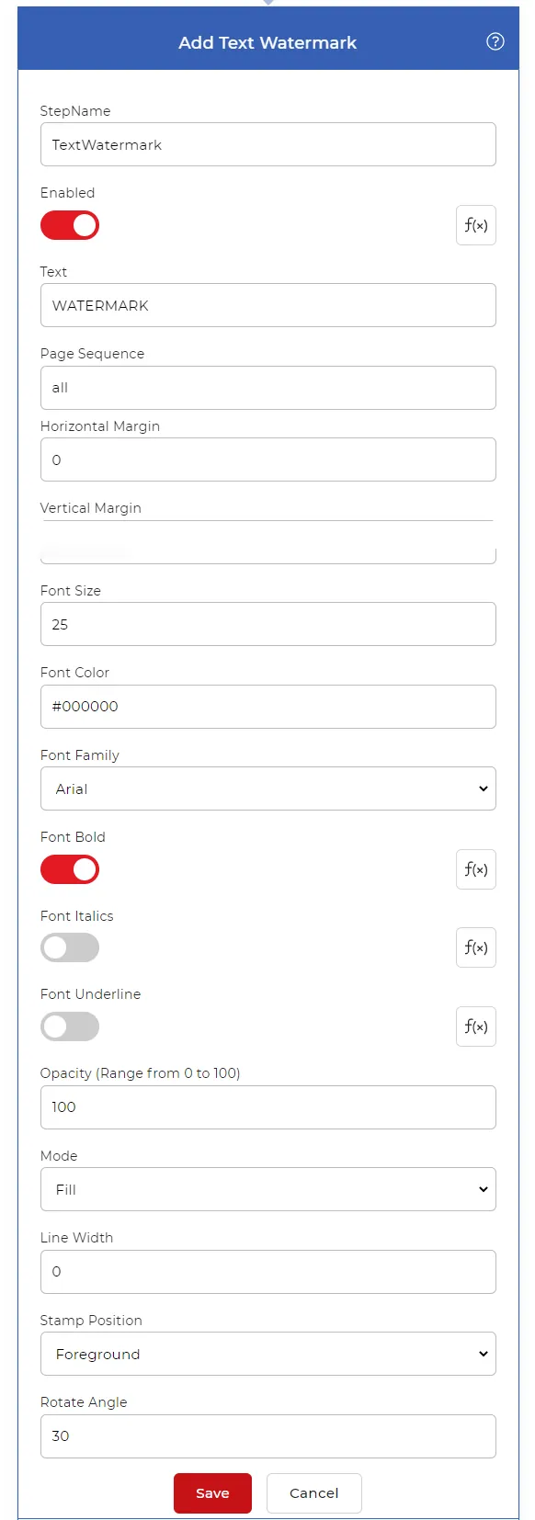Disable the Enabled toggle switch
535x1520 pixels.
coord(70,225)
